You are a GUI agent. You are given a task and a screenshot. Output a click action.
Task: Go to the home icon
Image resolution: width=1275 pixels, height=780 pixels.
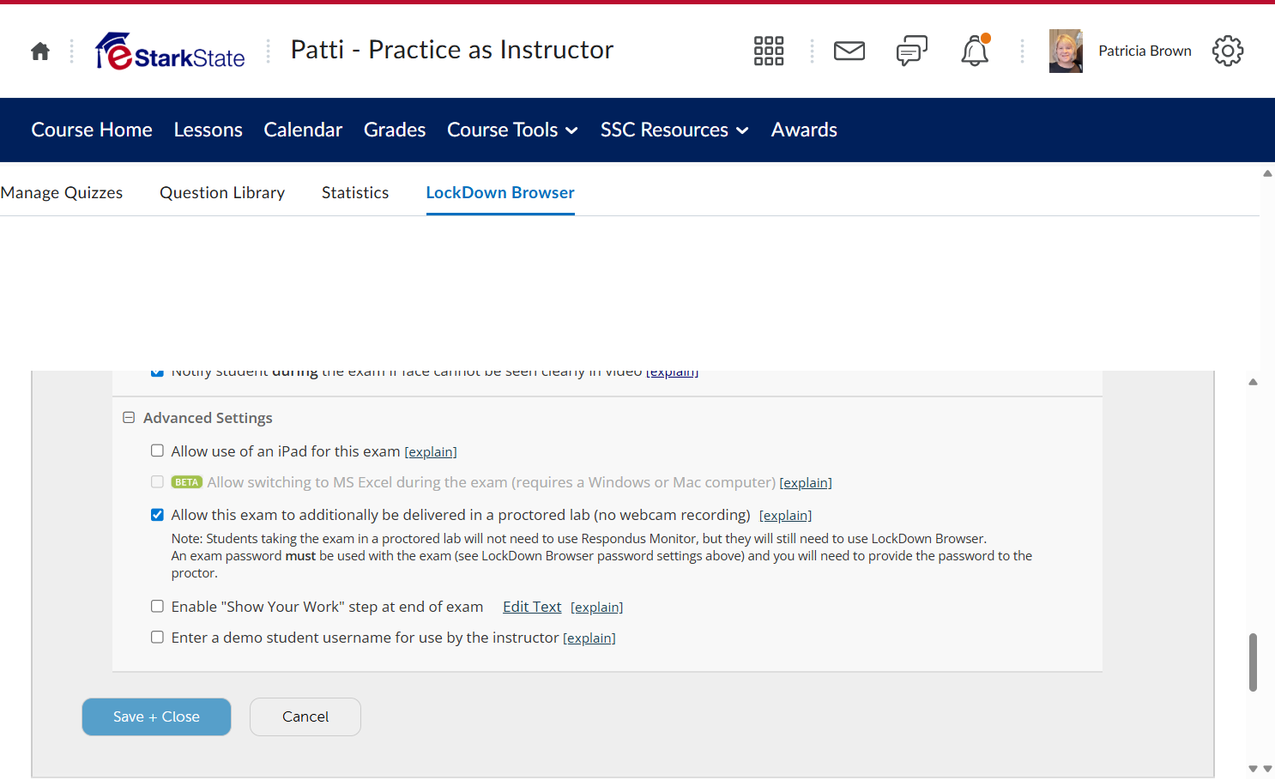(40, 51)
